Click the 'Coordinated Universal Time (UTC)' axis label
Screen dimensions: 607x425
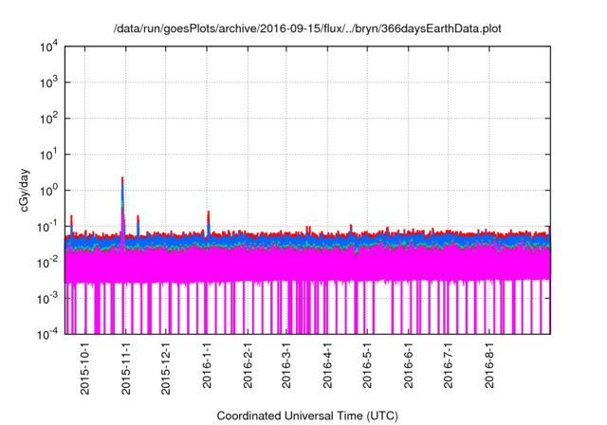click(x=307, y=416)
